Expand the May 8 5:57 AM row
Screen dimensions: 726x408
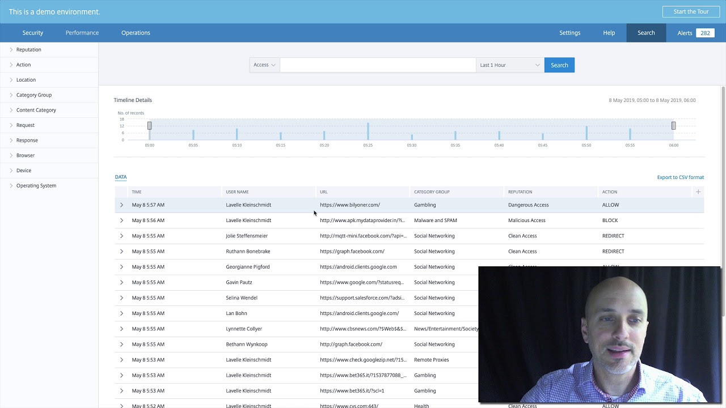[x=121, y=205]
